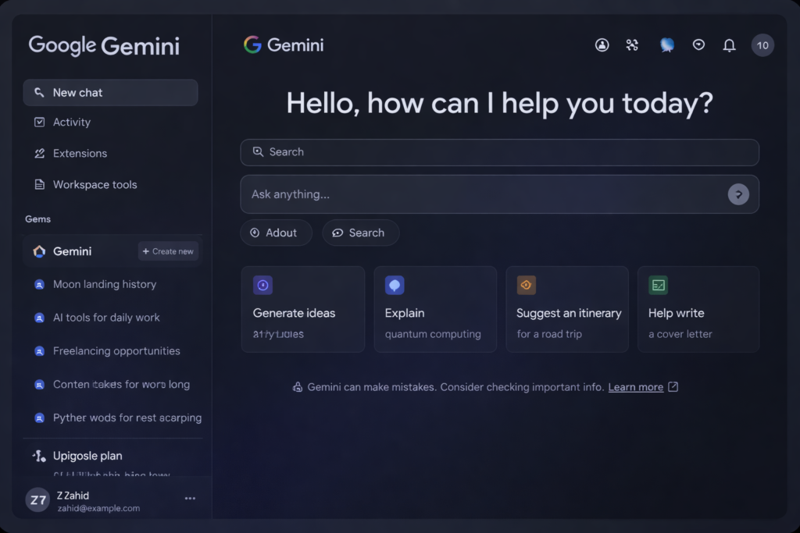Open the shield dropdown icon in header

click(698, 45)
